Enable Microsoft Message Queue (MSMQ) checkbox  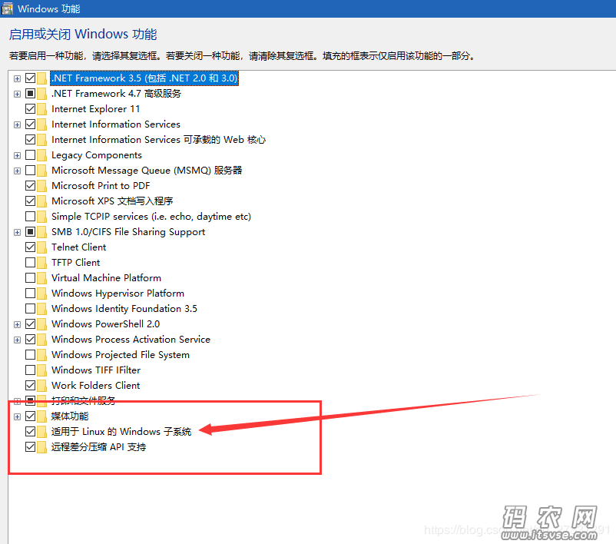[30, 171]
